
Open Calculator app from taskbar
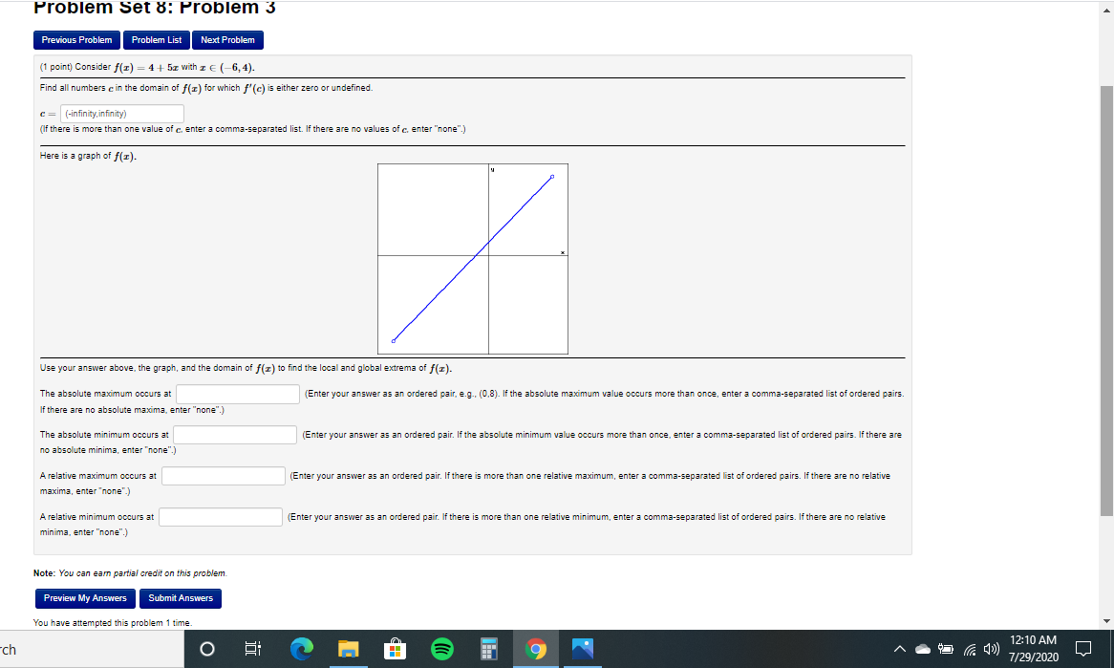pyautogui.click(x=488, y=649)
